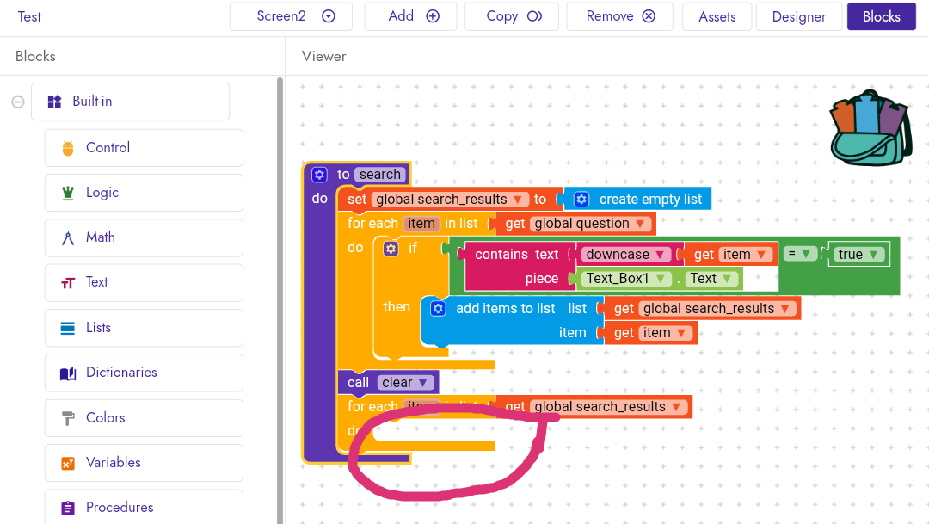
Task: Open the Variables blocks category
Action: [x=144, y=463]
